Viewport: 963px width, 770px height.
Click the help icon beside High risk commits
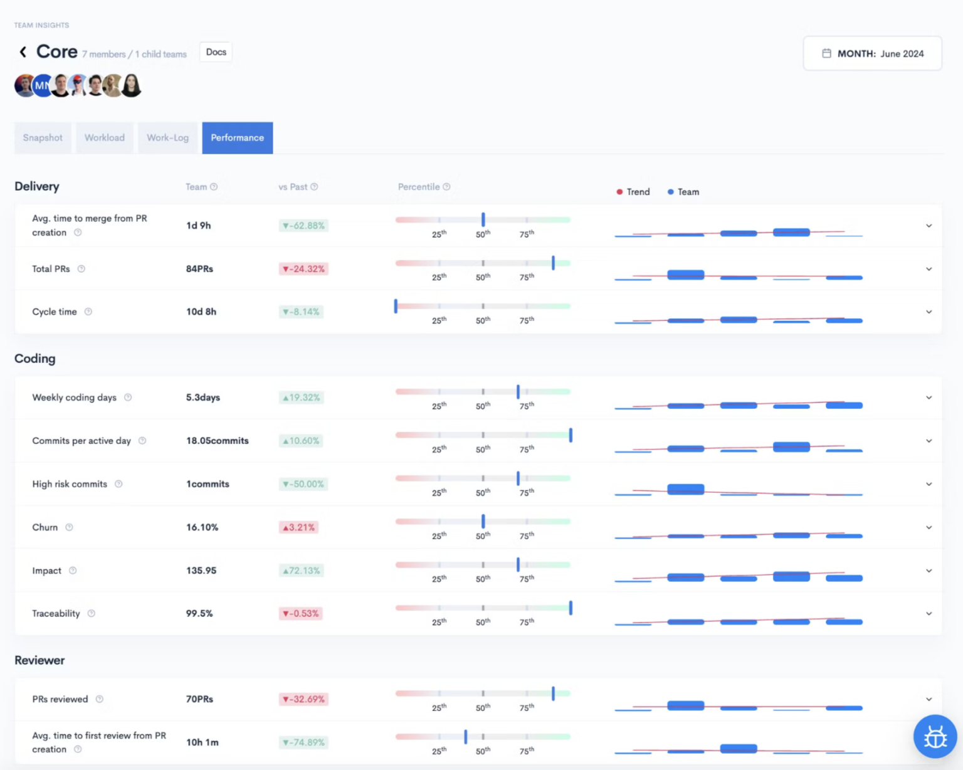(x=118, y=483)
